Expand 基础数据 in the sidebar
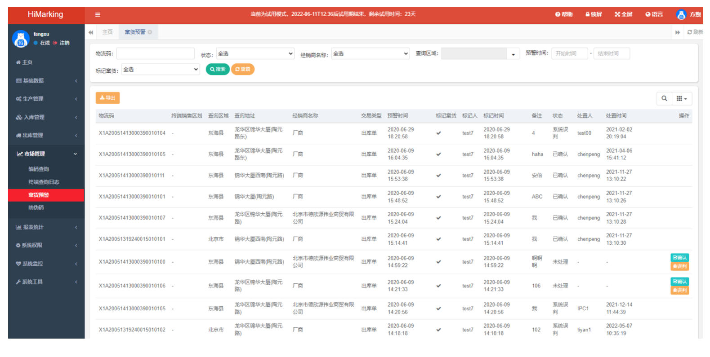 pos(46,81)
